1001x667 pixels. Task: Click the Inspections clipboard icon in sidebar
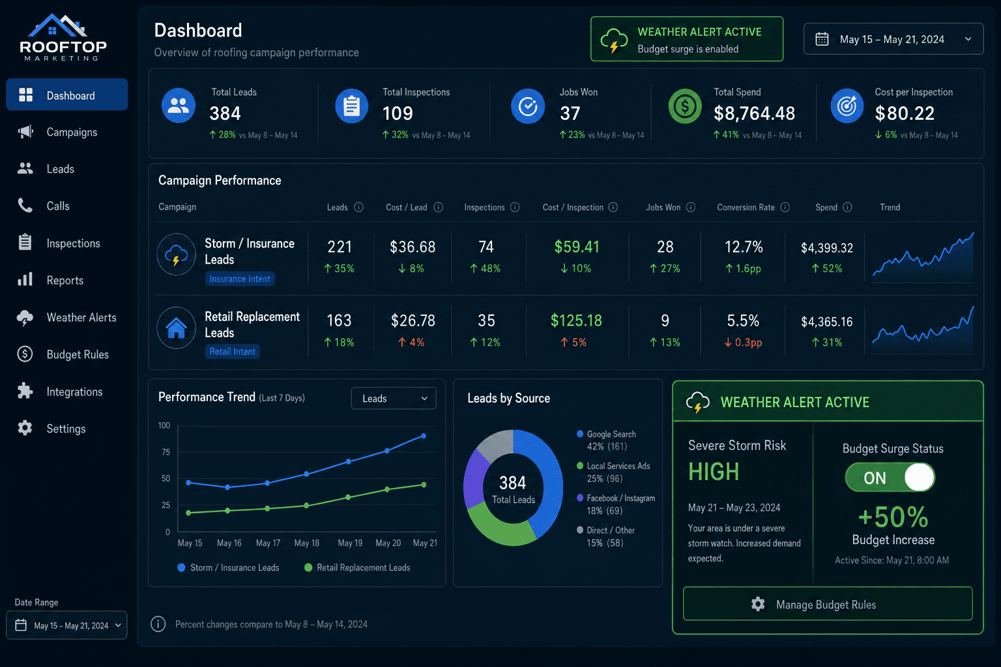[25, 242]
